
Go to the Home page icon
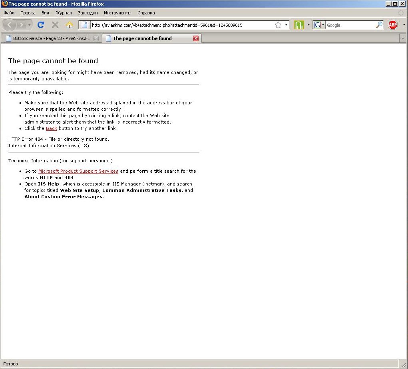click(x=69, y=25)
